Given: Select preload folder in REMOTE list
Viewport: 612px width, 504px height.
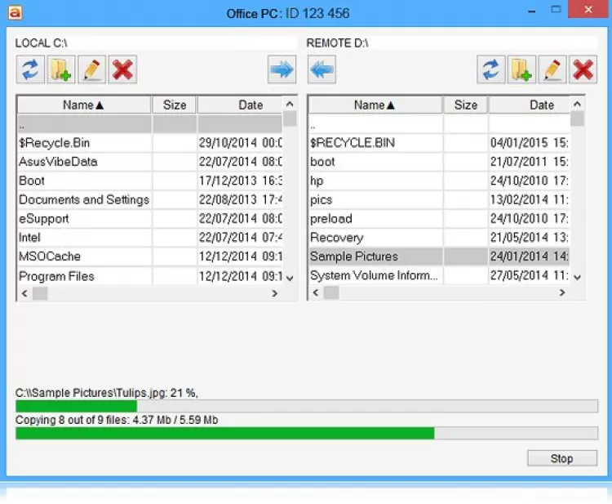Looking at the screenshot, I should pos(440,218).
